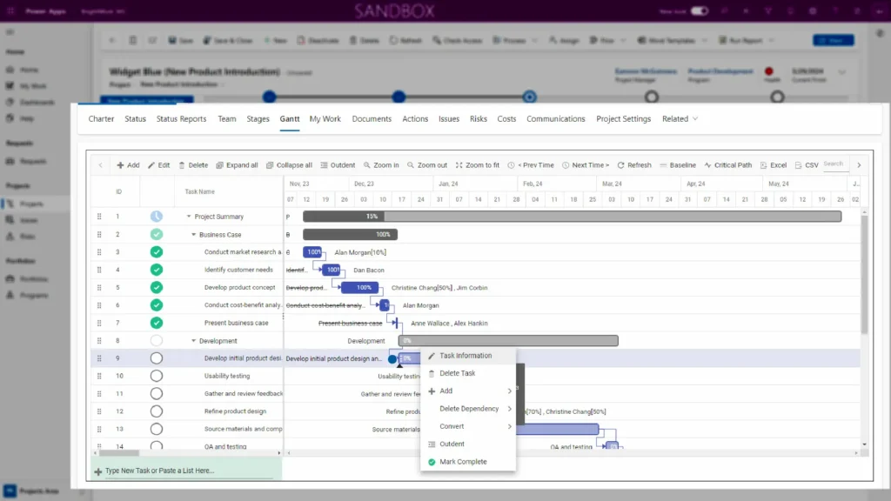
Task: Choose Task Information in context menu
Action: 465,356
